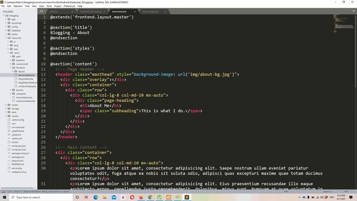Open README.md in sidebar
357x201 pixels.
click(x=18, y=164)
